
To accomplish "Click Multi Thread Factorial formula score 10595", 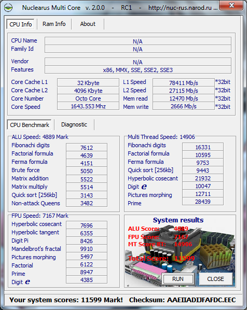I will coord(203,155).
